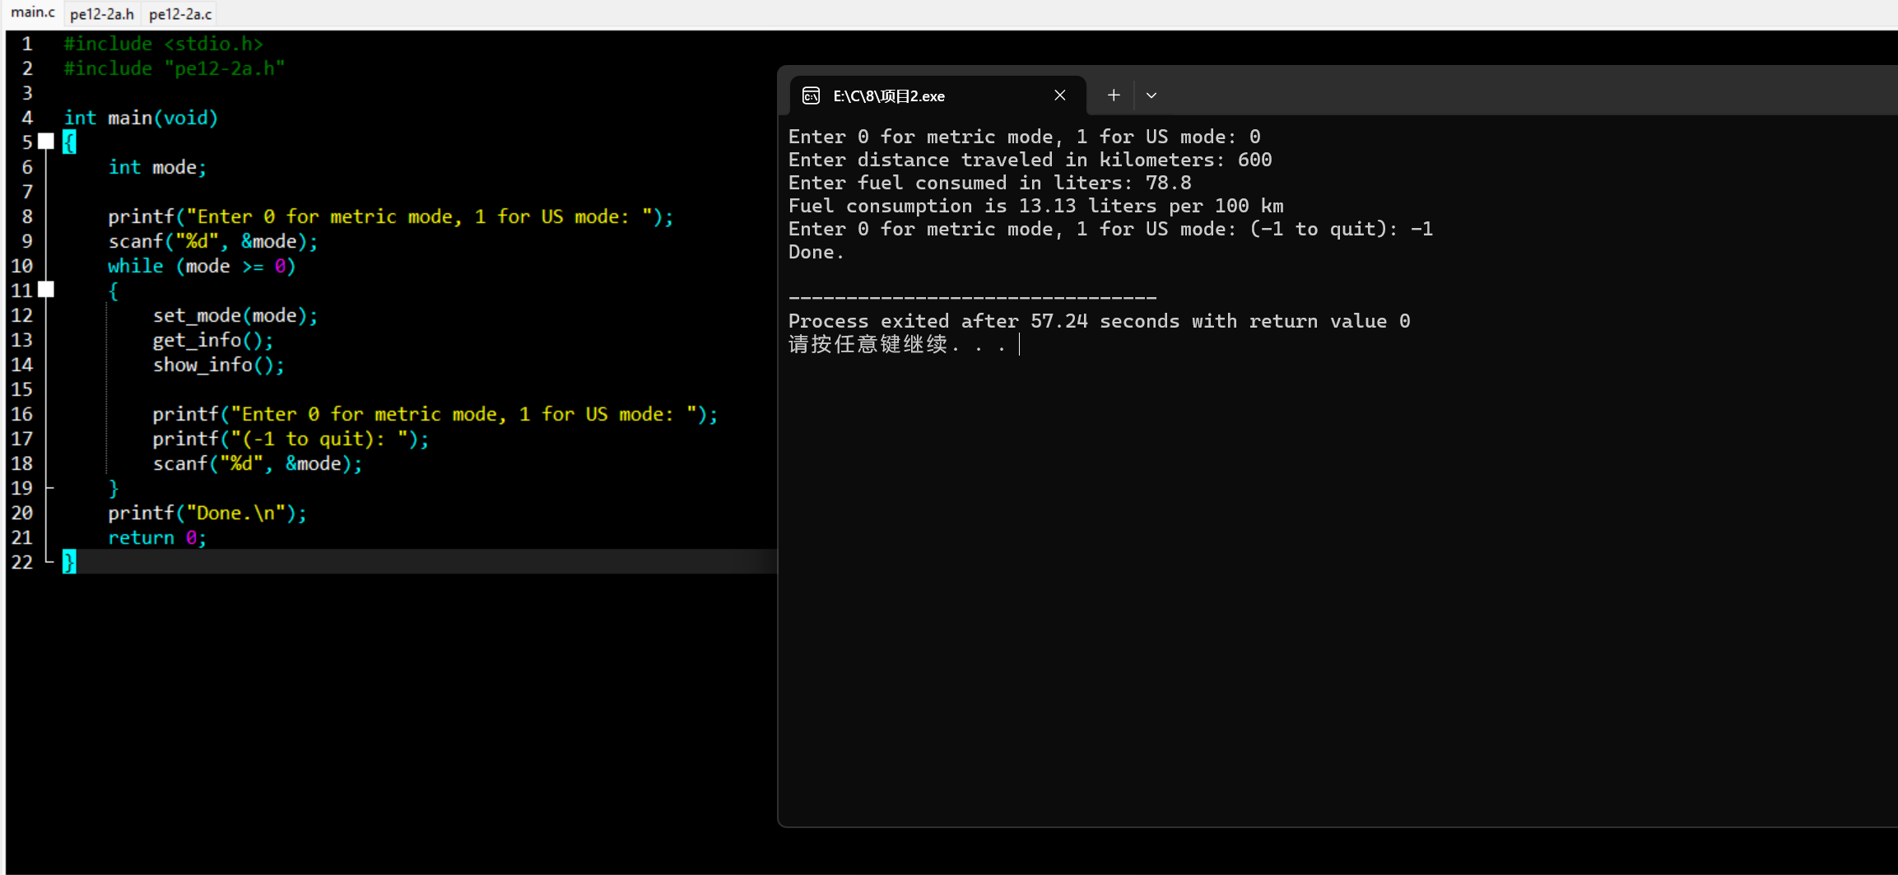Image resolution: width=1898 pixels, height=875 pixels.
Task: Open the pe12-2a.h file tab
Action: [102, 14]
